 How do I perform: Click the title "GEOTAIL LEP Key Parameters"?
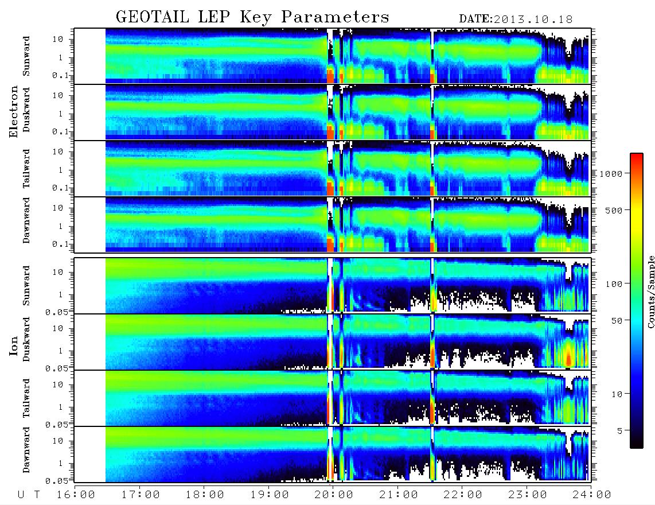coord(252,17)
